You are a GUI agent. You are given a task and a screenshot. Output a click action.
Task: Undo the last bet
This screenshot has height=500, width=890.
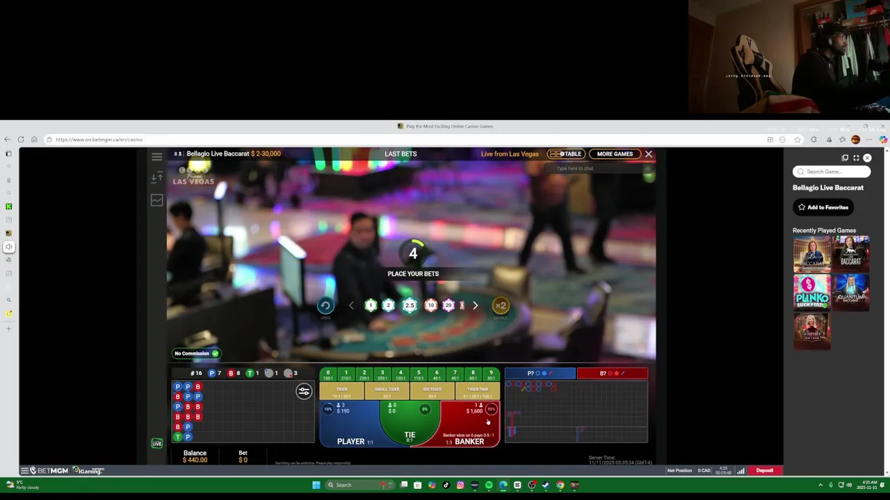[325, 306]
